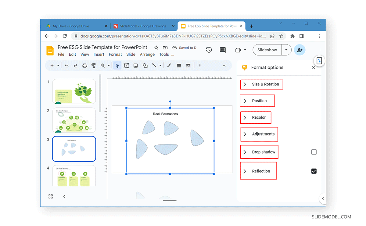Open the comment history icon
The width and height of the screenshot is (366, 226).
click(x=222, y=50)
